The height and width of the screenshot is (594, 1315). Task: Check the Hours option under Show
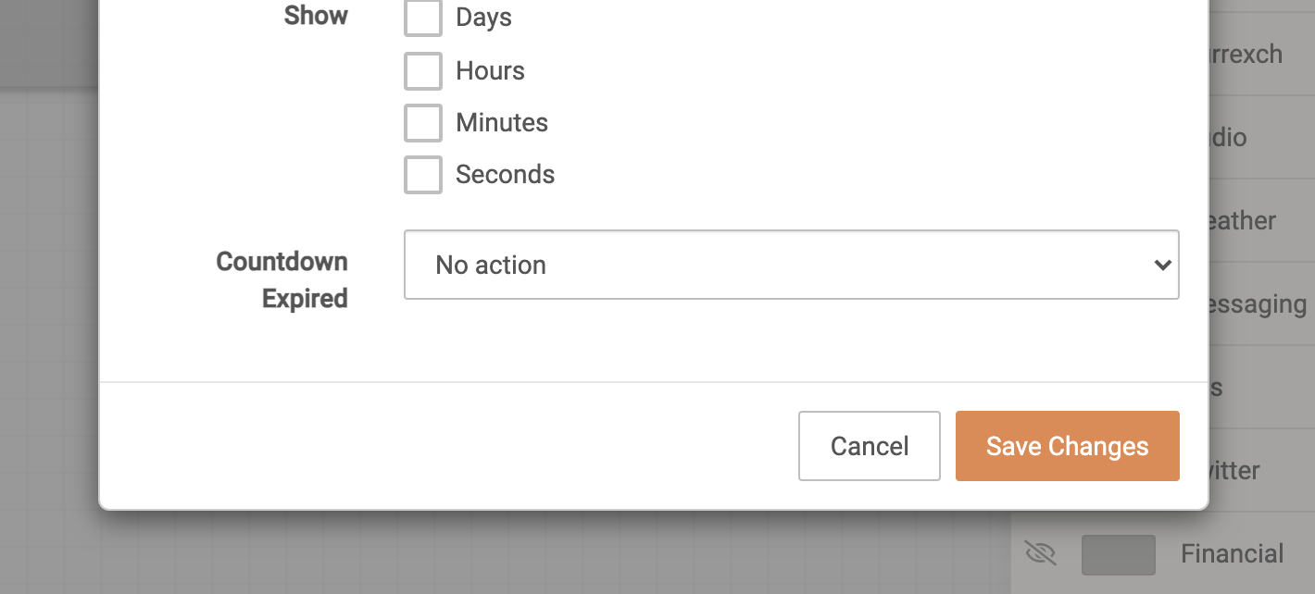click(422, 70)
